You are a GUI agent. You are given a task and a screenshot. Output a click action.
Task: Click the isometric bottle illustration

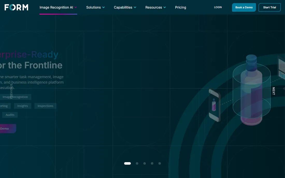(251, 90)
